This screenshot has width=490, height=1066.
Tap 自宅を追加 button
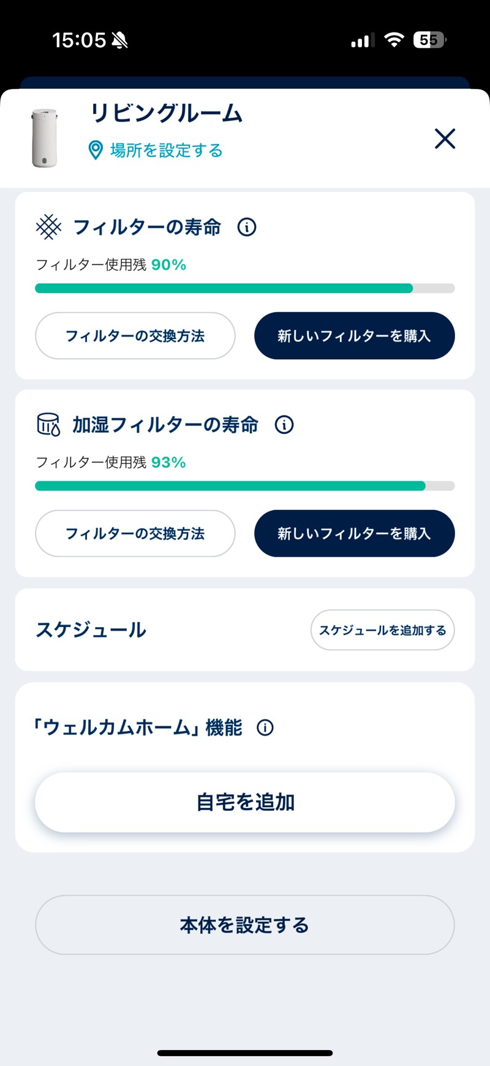[x=245, y=802]
